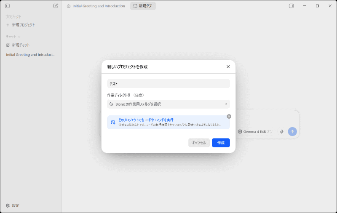Image resolution: width=337 pixels, height=213 pixels.
Task: Click the send arrow button
Action: (x=292, y=131)
